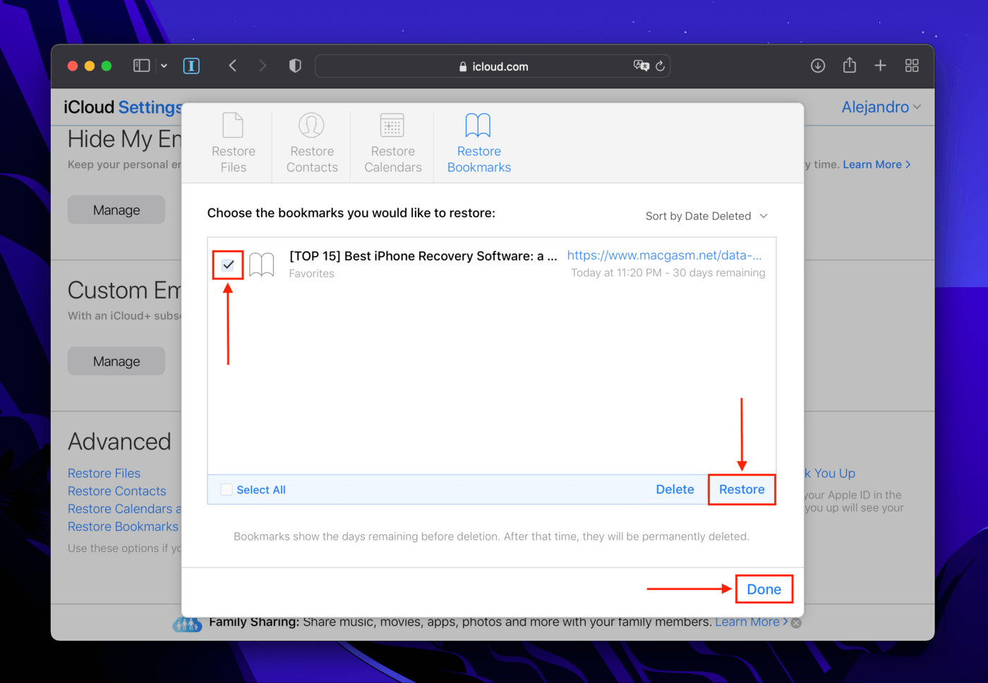Open the Alejandro account dropdown
Image resolution: width=988 pixels, height=683 pixels.
[881, 107]
